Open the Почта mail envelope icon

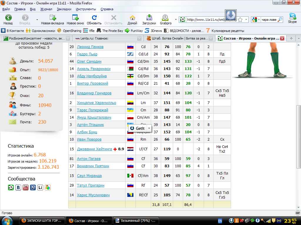pyautogui.click(x=12, y=122)
